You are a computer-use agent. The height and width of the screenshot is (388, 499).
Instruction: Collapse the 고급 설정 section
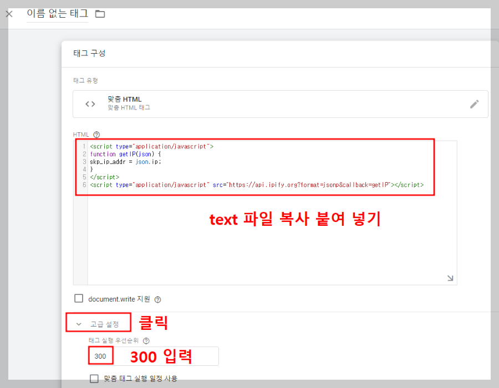[98, 324]
